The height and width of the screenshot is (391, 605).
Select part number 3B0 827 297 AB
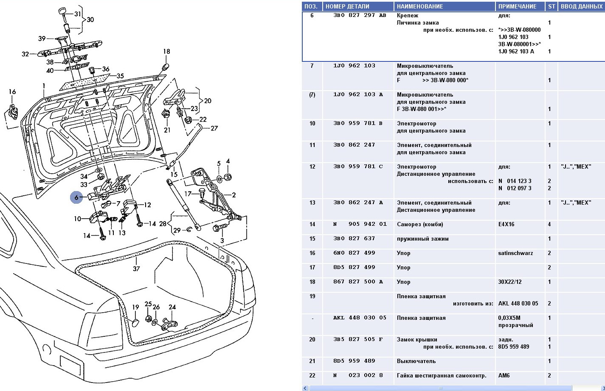[360, 15]
